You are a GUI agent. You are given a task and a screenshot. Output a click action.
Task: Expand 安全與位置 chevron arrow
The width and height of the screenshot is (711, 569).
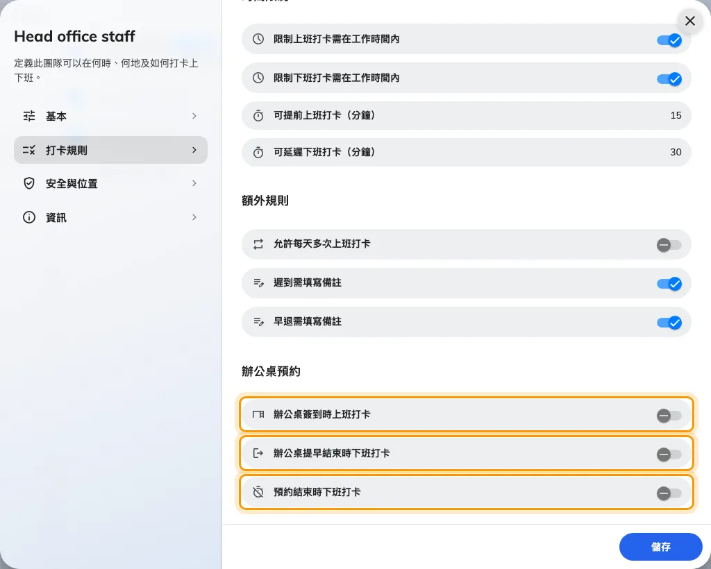pos(194,183)
